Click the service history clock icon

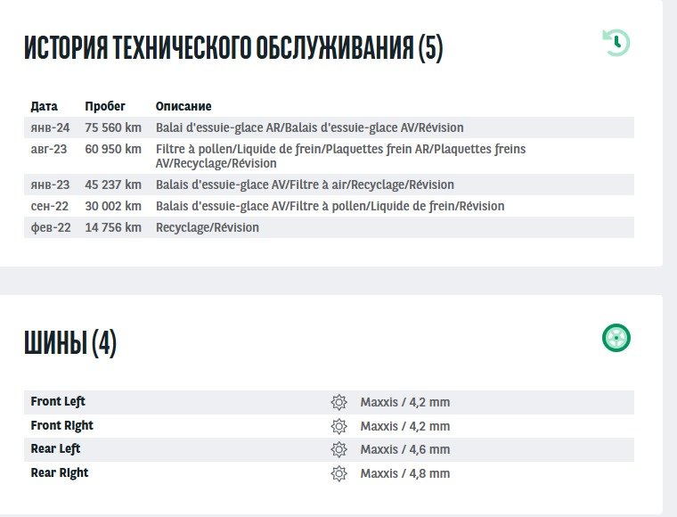(616, 42)
